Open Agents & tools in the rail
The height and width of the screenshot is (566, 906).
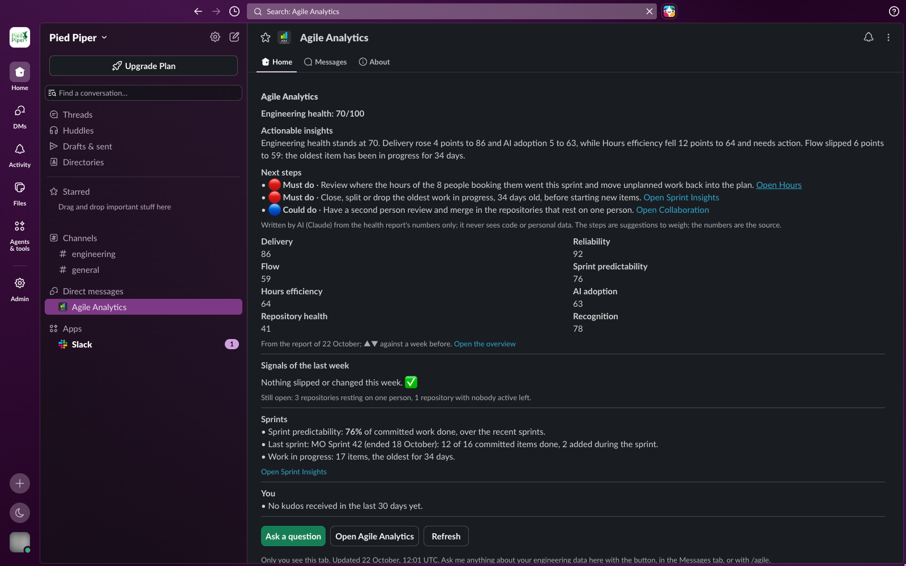[20, 235]
